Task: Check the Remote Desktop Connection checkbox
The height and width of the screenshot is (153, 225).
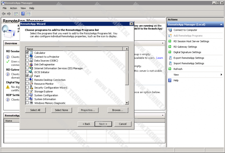Action: click(x=27, y=80)
